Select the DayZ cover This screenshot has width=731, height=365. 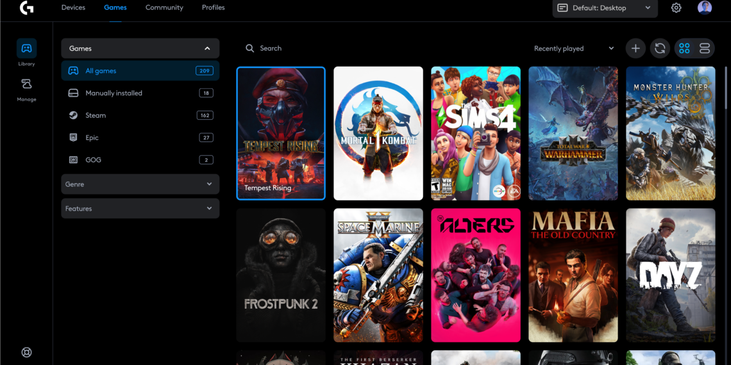(670, 275)
